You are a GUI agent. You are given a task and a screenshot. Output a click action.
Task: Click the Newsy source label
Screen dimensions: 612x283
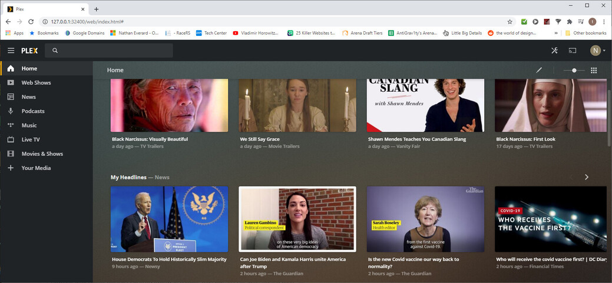pos(152,267)
